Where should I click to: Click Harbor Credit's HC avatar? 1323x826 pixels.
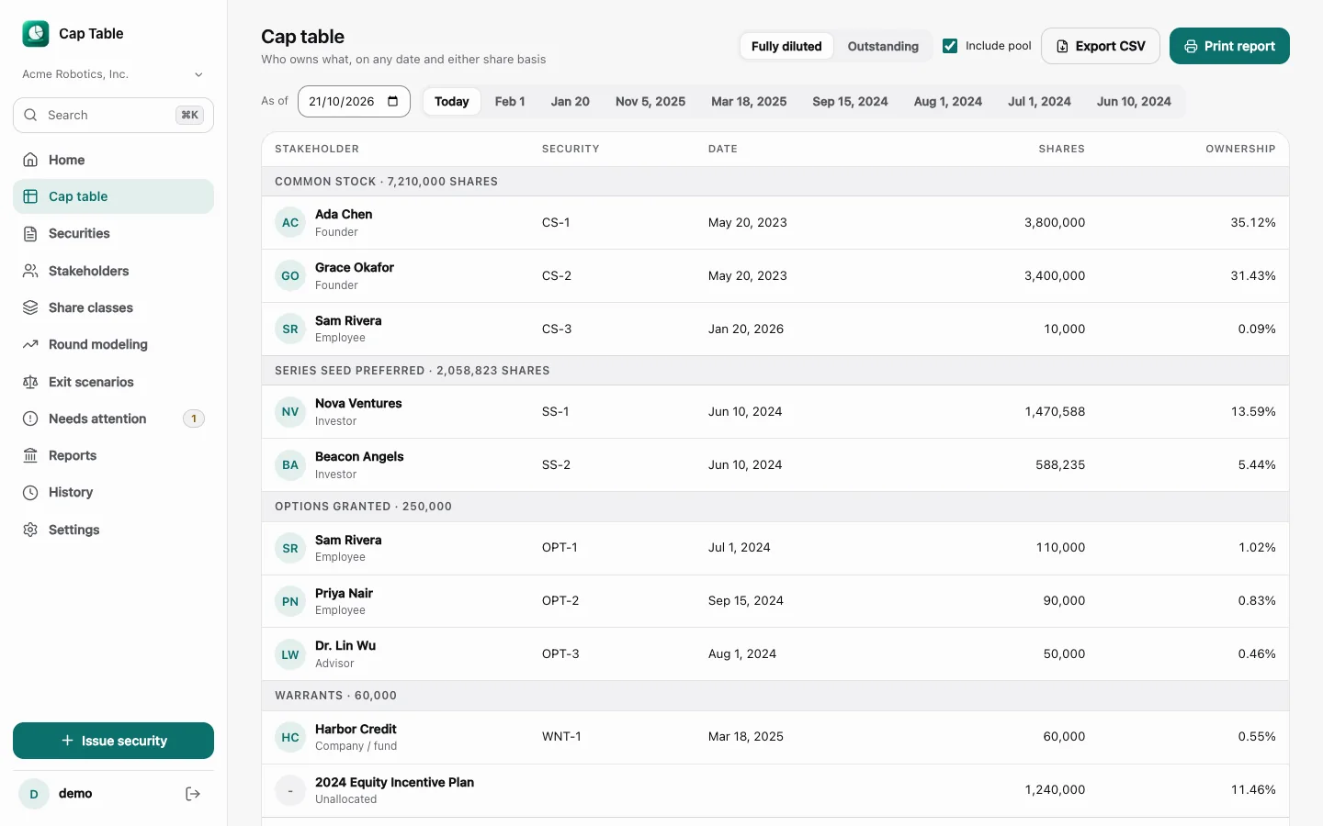[290, 737]
